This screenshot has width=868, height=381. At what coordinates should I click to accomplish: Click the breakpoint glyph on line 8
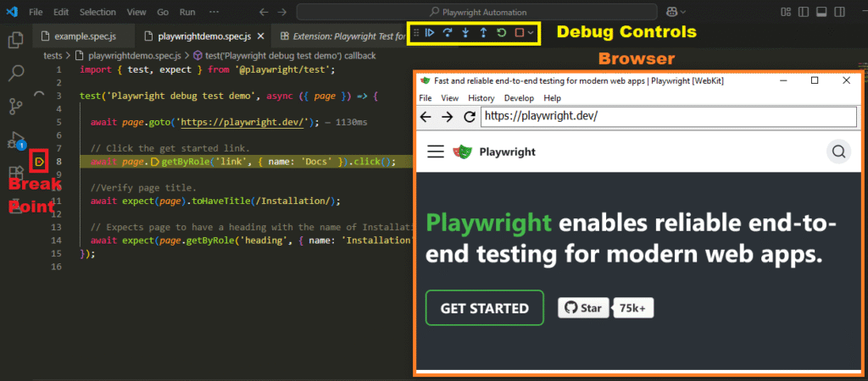[x=39, y=162]
